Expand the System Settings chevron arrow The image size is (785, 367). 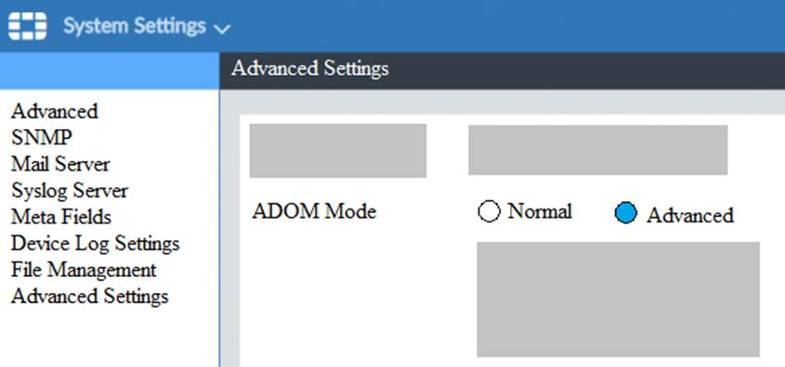(222, 29)
